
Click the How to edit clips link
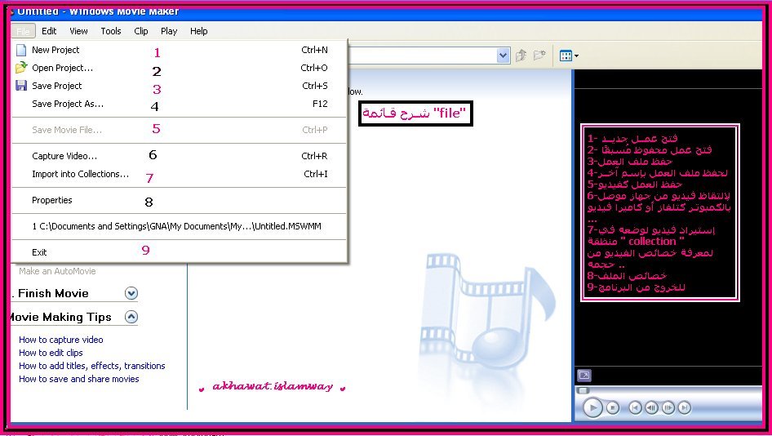tap(51, 353)
